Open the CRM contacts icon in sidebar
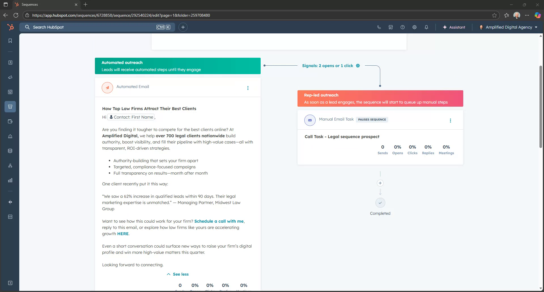 tap(10, 63)
